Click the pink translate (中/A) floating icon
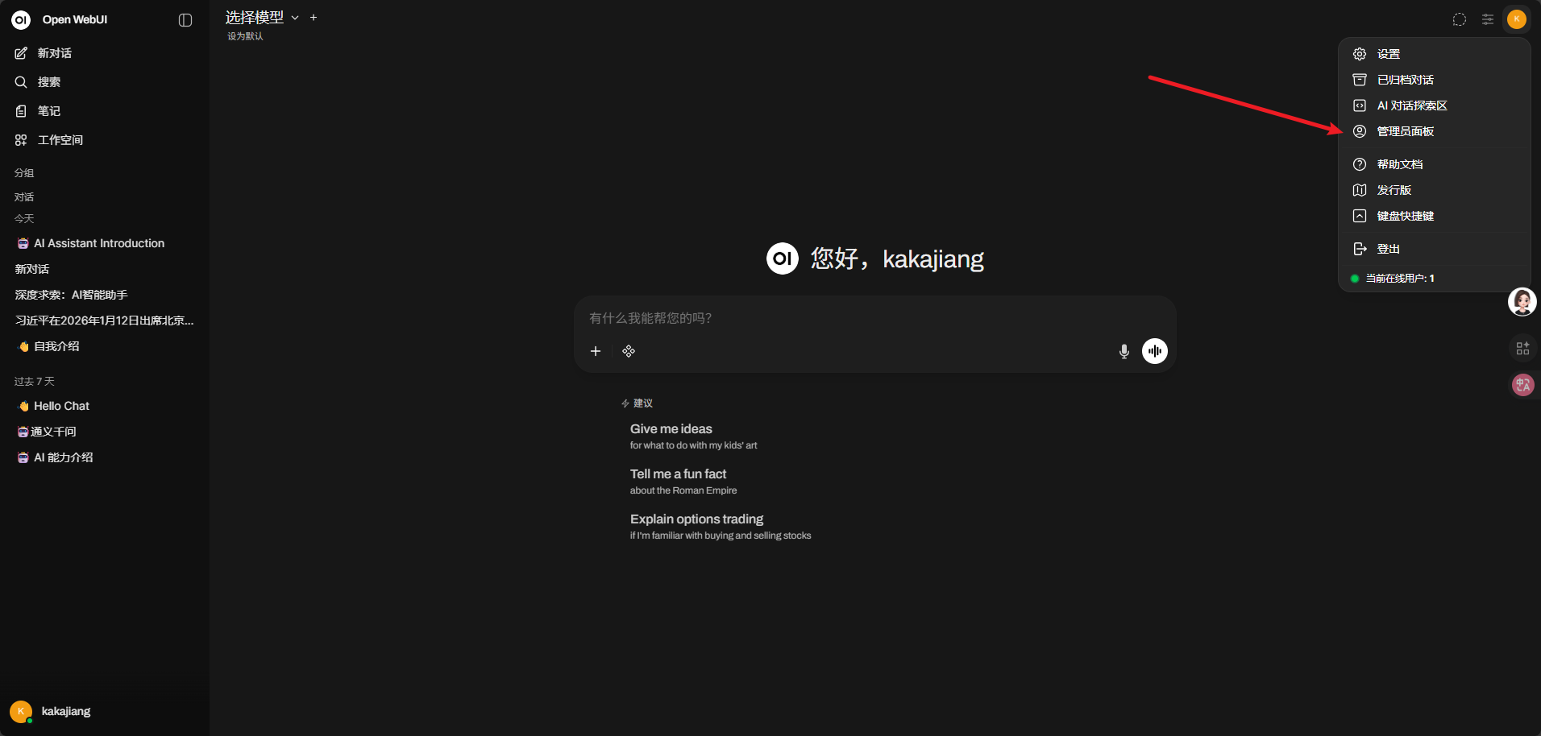1541x736 pixels. [x=1522, y=385]
